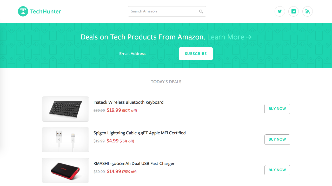Select the Spigen cable product image
Image resolution: width=332 pixels, height=186 pixels.
pyautogui.click(x=65, y=140)
